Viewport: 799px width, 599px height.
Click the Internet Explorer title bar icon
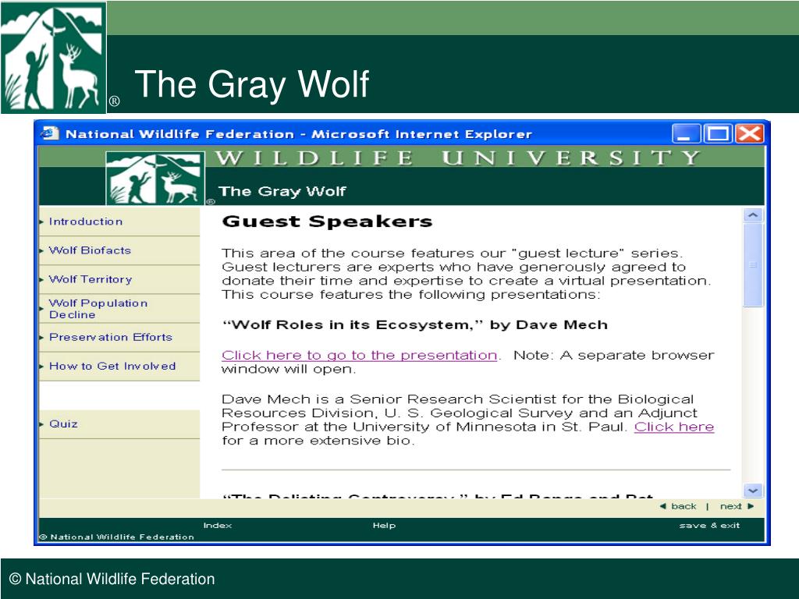coord(49,134)
